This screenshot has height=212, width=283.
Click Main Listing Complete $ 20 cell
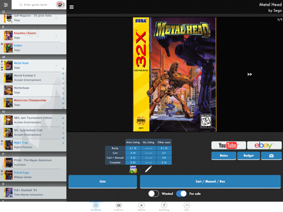coord(133,162)
